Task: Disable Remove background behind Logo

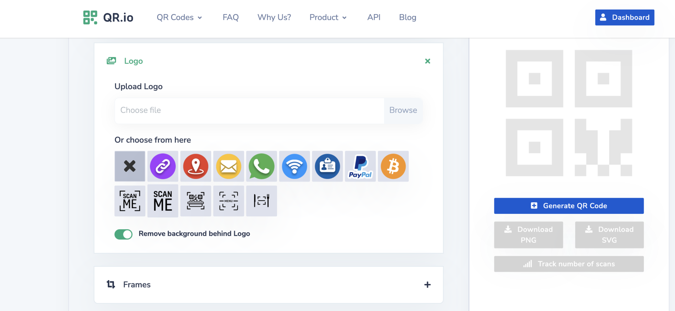Action: (123, 234)
